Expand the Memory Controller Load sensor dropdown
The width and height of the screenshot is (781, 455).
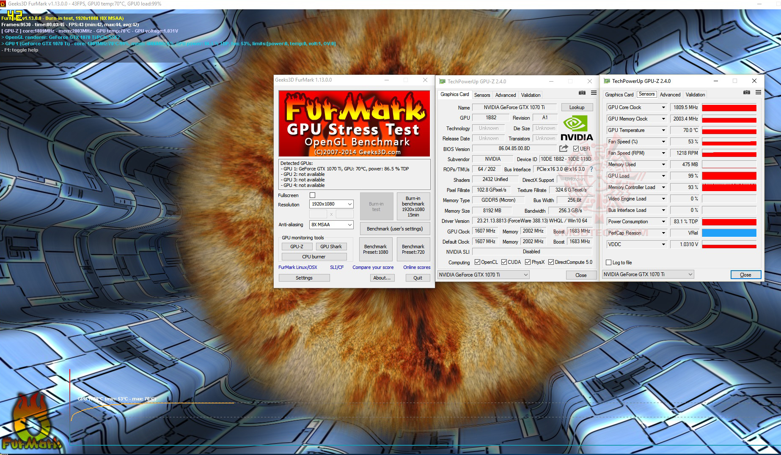(663, 187)
